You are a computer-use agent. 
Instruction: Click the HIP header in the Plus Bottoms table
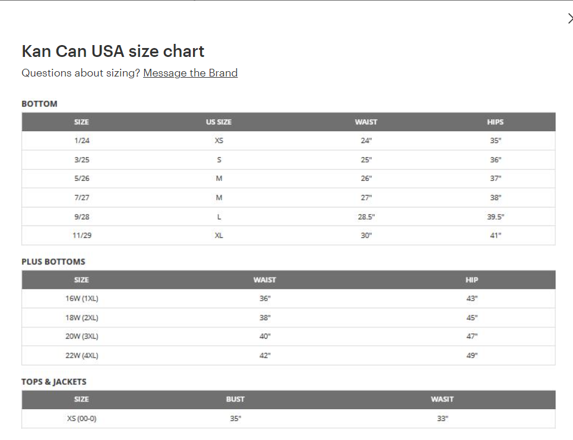tap(471, 280)
